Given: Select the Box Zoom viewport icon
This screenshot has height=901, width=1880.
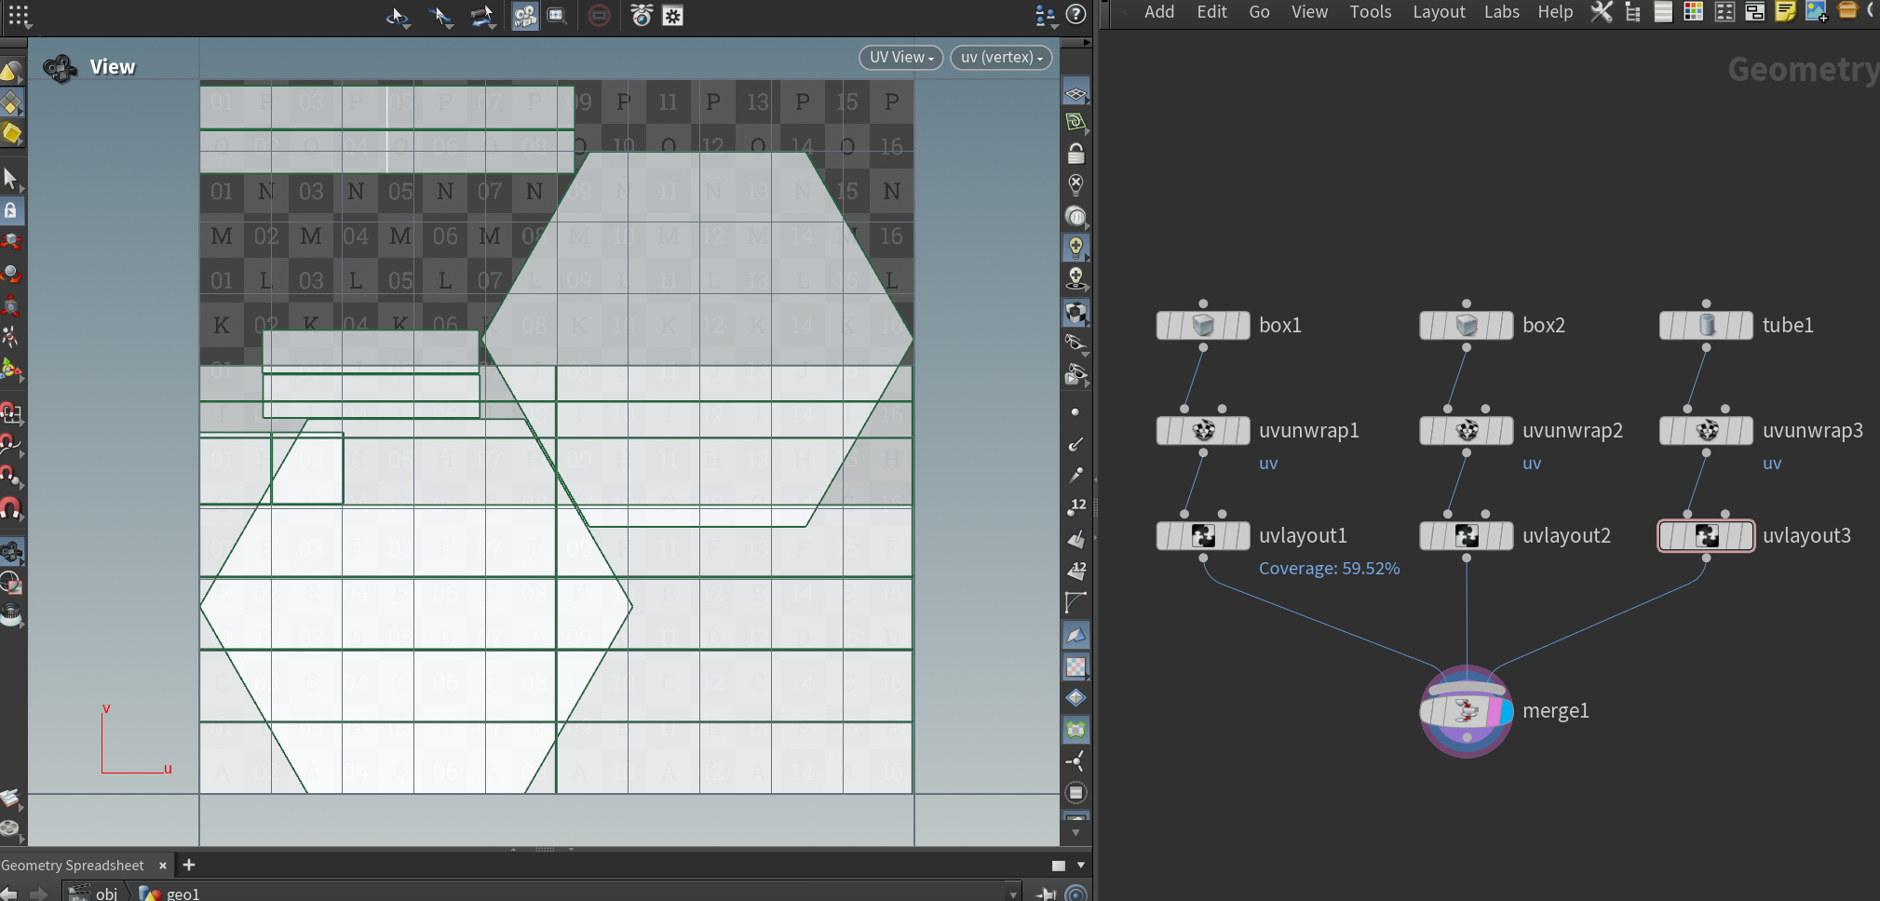Looking at the screenshot, I should [x=557, y=16].
